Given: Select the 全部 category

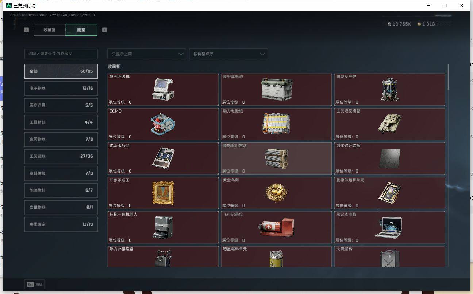Looking at the screenshot, I should click(61, 71).
